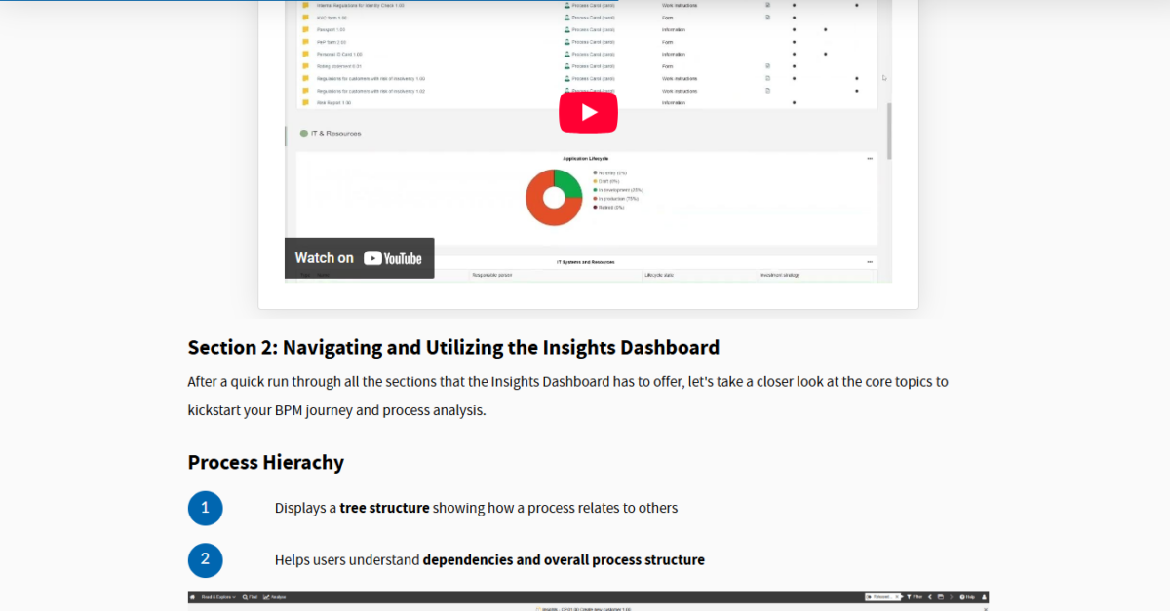Click the Home icon in the bottom toolbar
The image size is (1170, 611).
point(193,597)
